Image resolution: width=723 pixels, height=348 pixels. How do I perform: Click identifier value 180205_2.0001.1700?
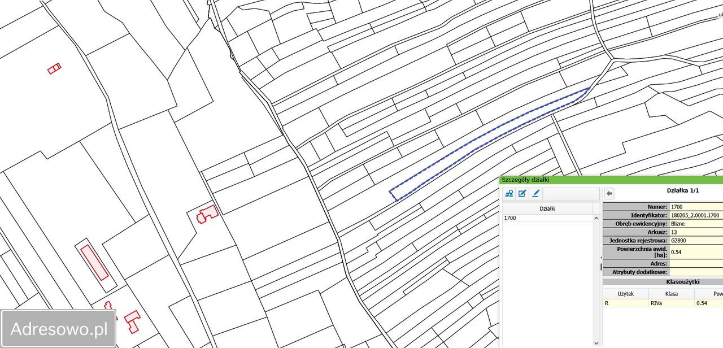coord(696,215)
